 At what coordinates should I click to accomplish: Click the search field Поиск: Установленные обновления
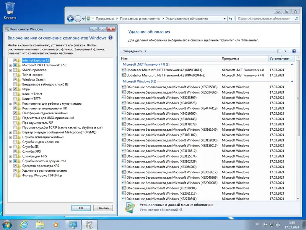[268, 18]
